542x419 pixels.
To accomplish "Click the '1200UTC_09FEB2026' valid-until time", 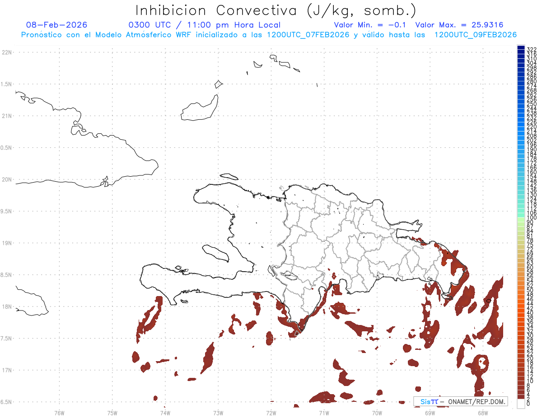I will coord(476,35).
